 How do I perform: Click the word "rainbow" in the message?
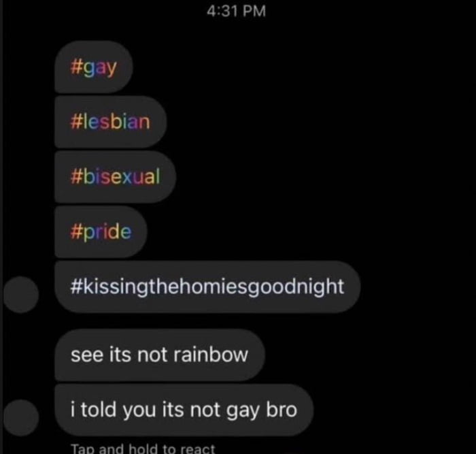pyautogui.click(x=211, y=355)
